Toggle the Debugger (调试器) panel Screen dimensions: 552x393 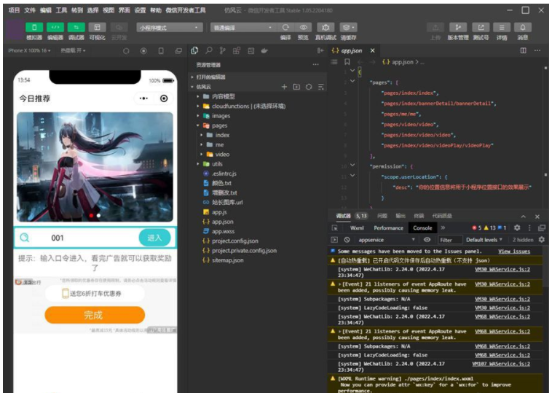pyautogui.click(x=76, y=28)
